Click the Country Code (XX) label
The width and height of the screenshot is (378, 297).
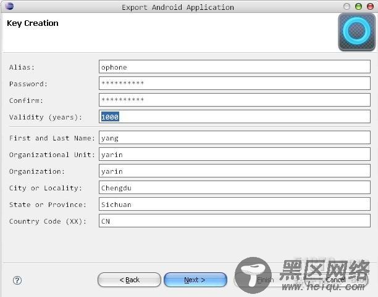pyautogui.click(x=48, y=221)
